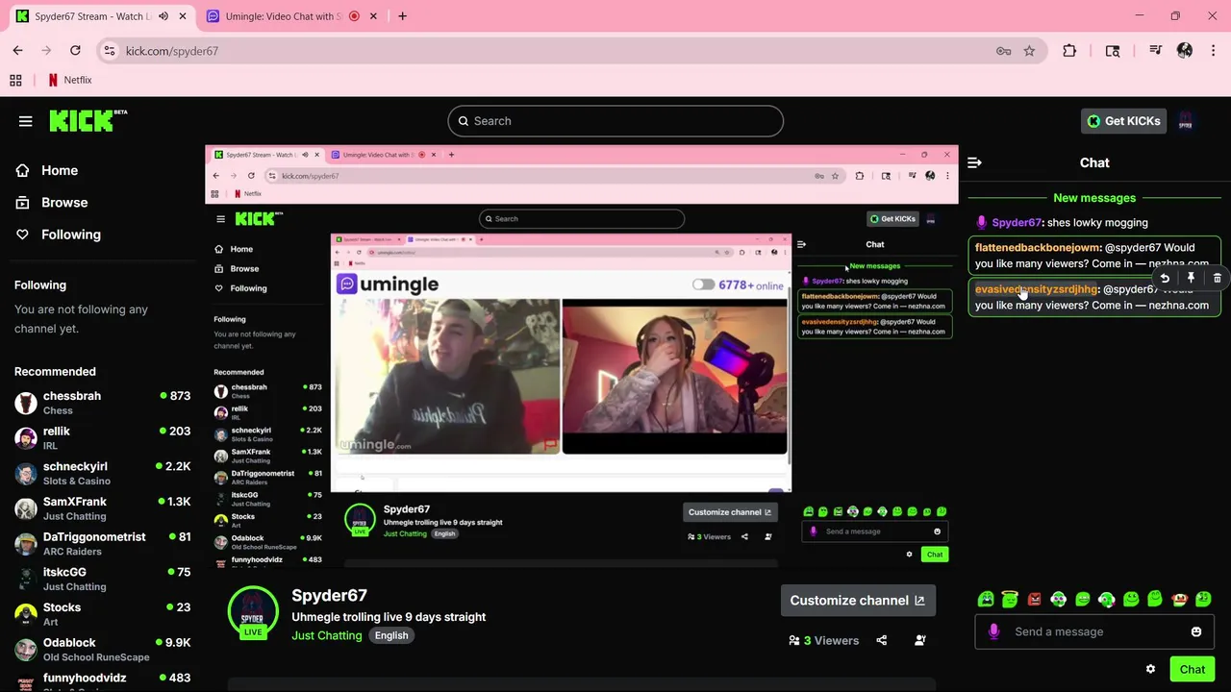Open recommended channel funnyhoodvidz

(102, 680)
